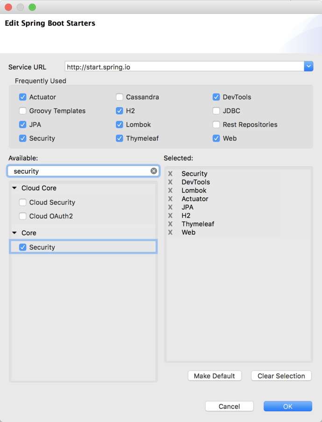
Task: Uncheck the DevTools starter
Action: [x=216, y=97]
